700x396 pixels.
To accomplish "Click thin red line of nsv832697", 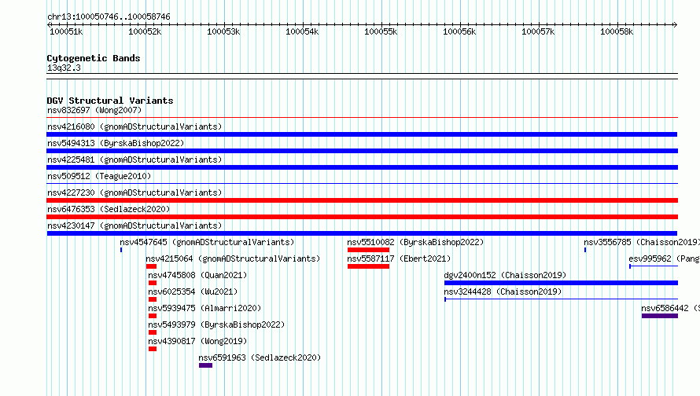I will click(363, 118).
